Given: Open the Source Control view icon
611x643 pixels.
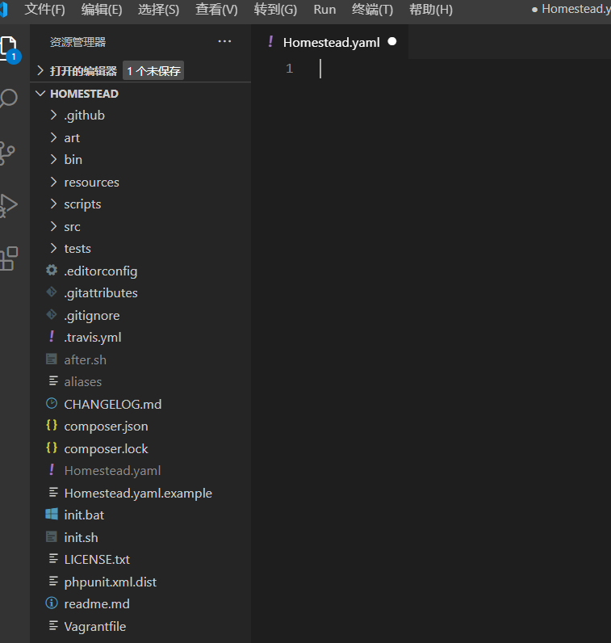Looking at the screenshot, I should pos(7,153).
